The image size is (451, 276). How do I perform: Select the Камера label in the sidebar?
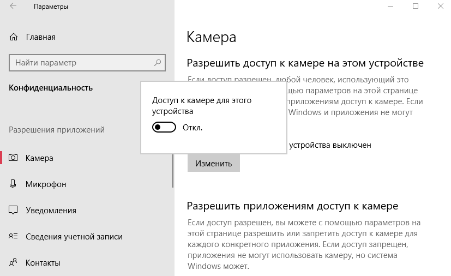point(39,158)
